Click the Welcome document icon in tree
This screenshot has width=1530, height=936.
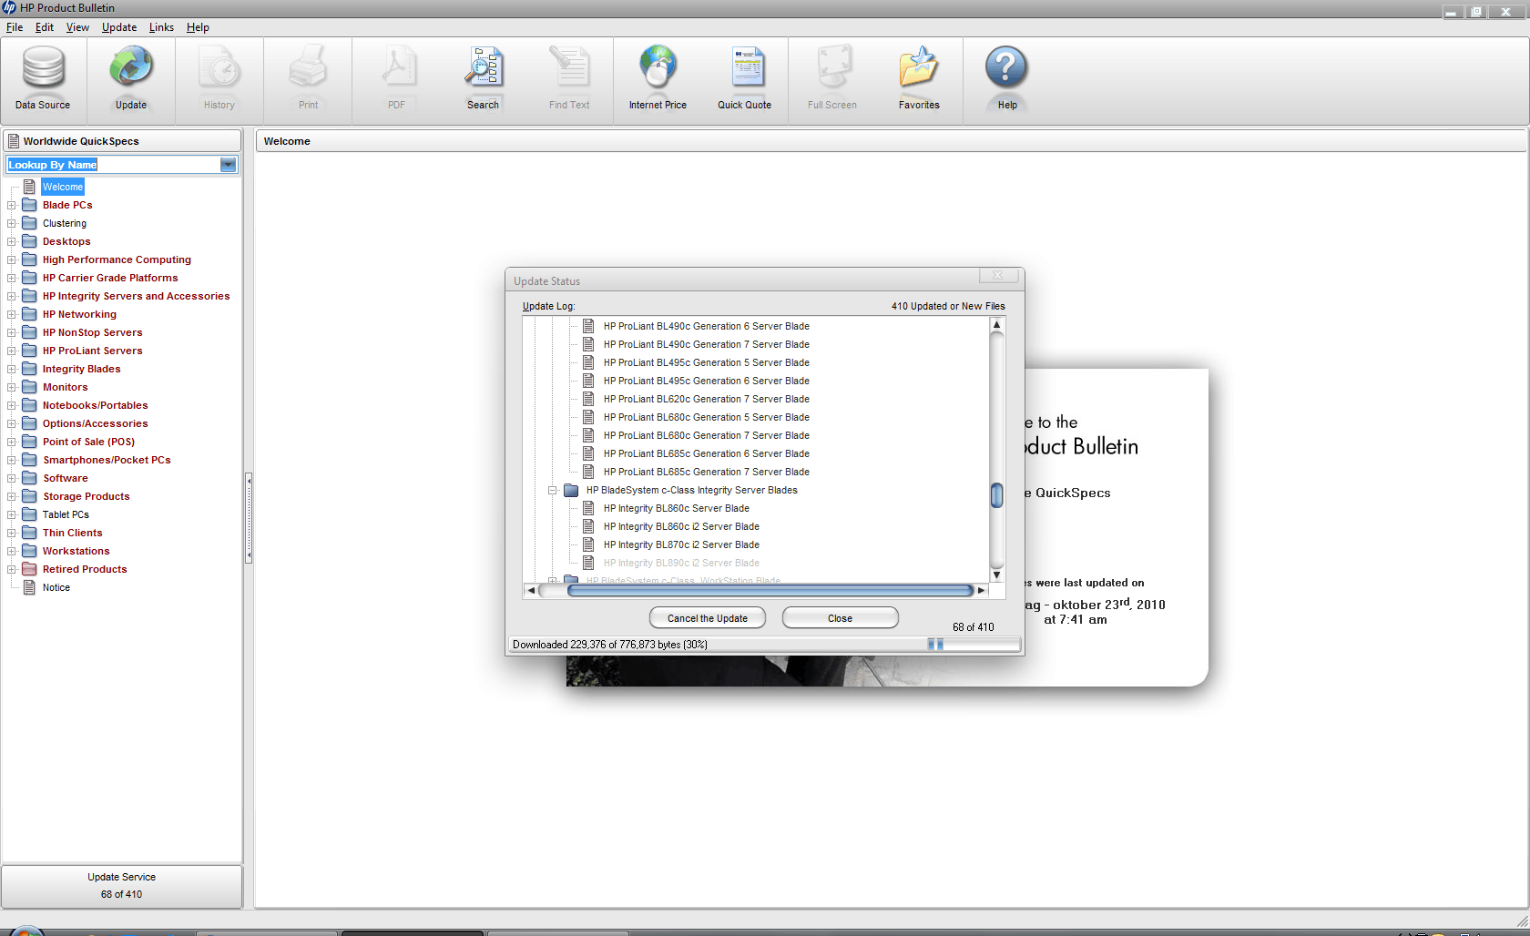click(29, 187)
